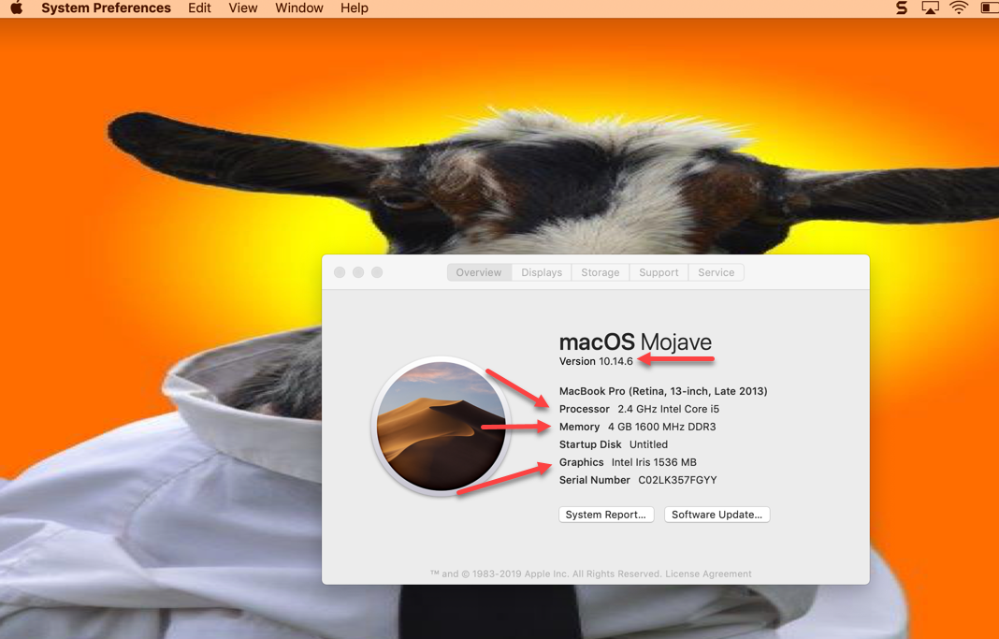Open the Support tab
Viewport: 999px width, 639px height.
(x=659, y=272)
